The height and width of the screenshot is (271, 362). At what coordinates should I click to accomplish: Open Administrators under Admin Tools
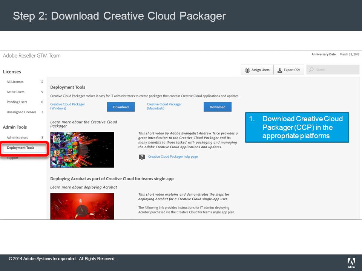(17, 138)
